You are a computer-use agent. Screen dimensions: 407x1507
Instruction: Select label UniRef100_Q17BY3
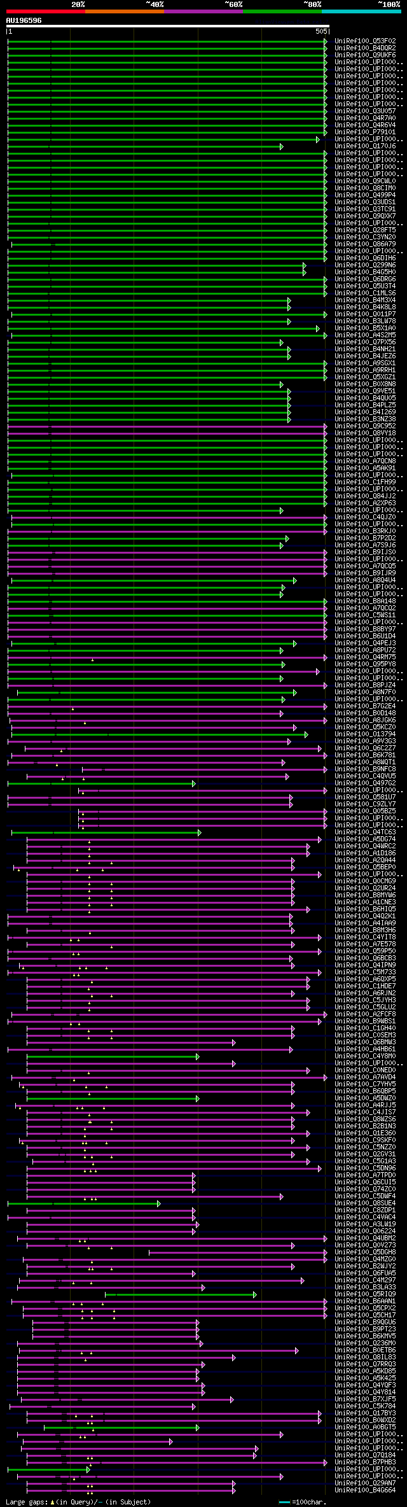[x=365, y=1413]
